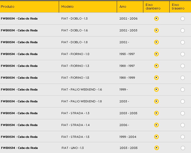The height and width of the screenshot is (153, 191).
Task: Select front axle radio for PALIO WEEKEND 1.6
Action: (x=156, y=89)
